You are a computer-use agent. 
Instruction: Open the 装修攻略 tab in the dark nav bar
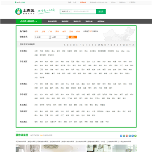(89, 22)
